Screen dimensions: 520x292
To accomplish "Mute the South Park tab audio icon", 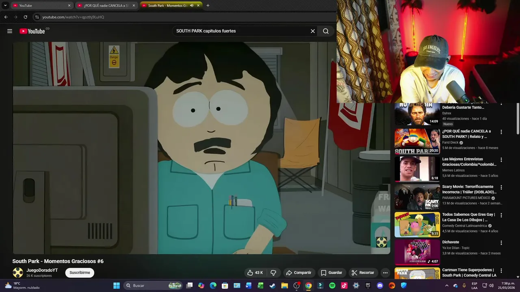I will [x=192, y=5].
